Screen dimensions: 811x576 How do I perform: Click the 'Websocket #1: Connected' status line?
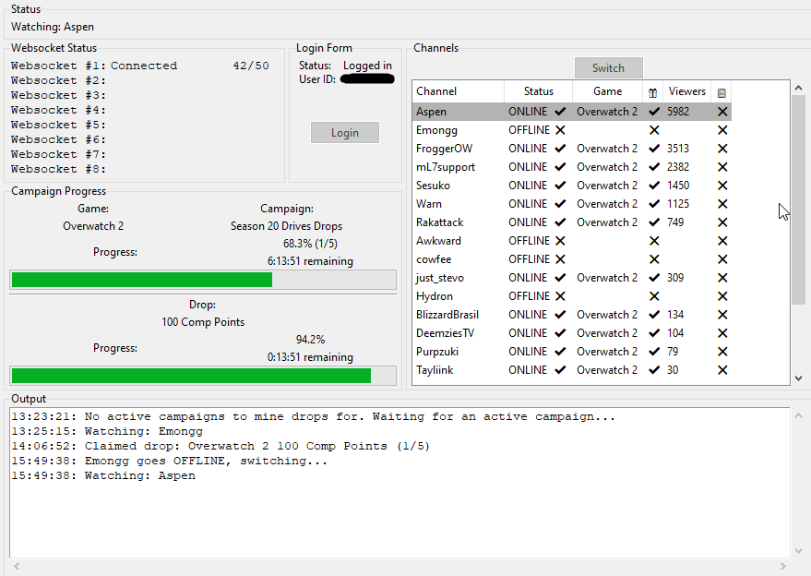point(94,66)
